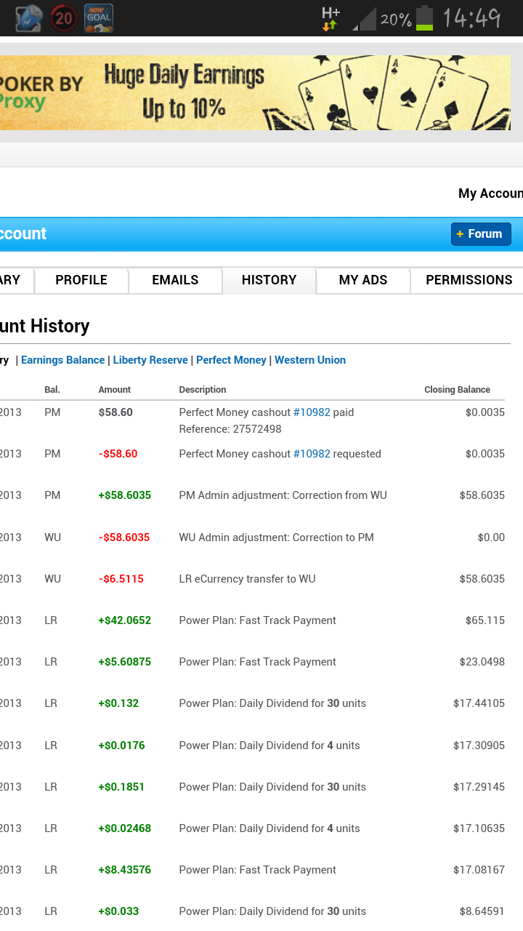Filter history by Liberty Reserve
Viewport: 523px width, 931px height.
click(150, 360)
